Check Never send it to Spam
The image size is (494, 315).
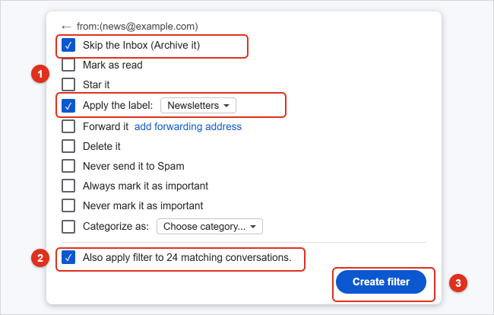(x=68, y=166)
